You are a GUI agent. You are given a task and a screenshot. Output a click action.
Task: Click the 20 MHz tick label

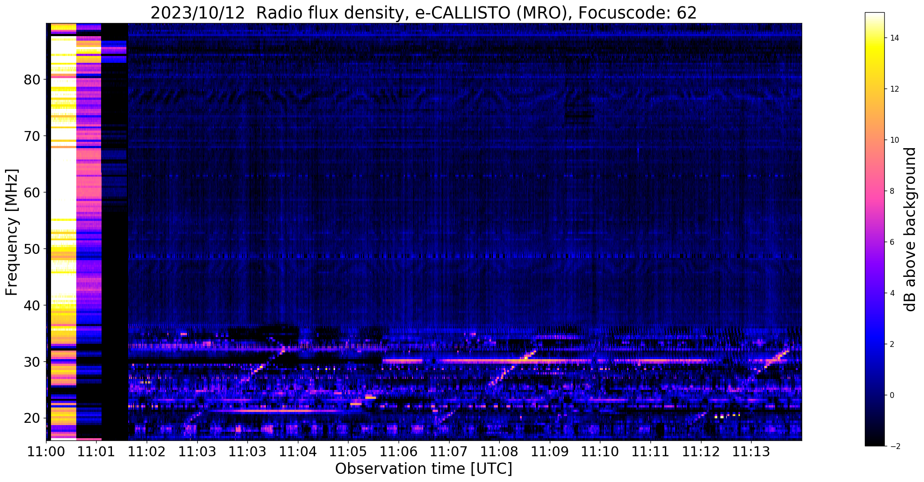[32, 418]
